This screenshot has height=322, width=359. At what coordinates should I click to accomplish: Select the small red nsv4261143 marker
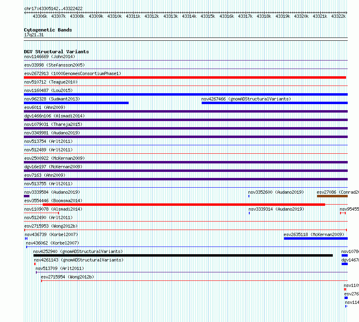35,264
